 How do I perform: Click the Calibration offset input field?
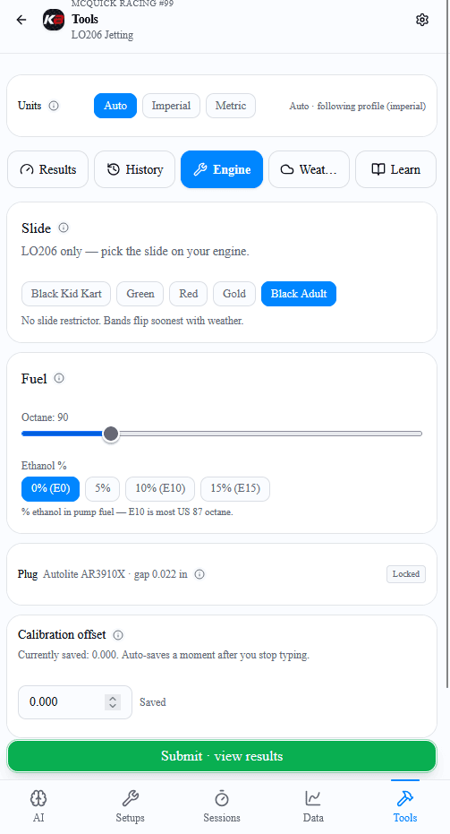coord(75,702)
